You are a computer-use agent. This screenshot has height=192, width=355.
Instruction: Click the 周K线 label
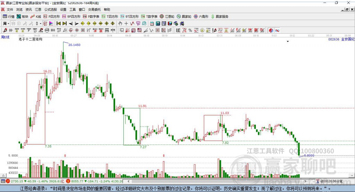(x=5, y=37)
